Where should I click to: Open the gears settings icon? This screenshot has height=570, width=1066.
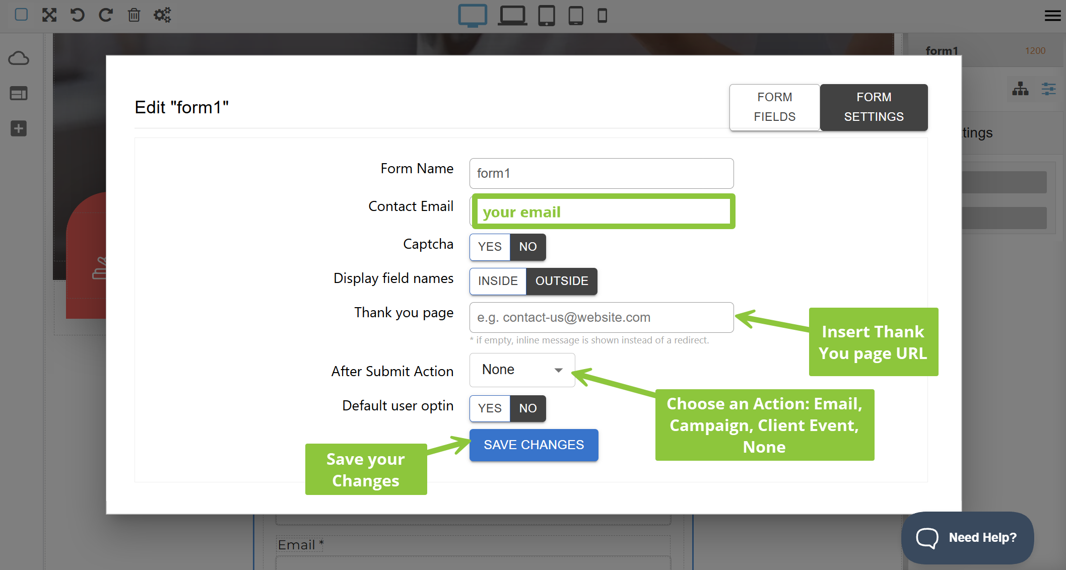(x=162, y=15)
